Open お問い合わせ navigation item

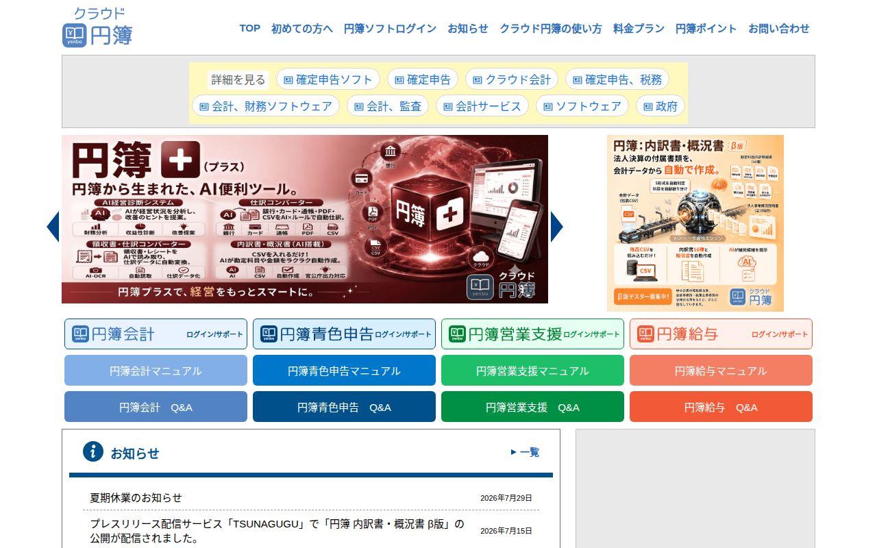click(779, 28)
